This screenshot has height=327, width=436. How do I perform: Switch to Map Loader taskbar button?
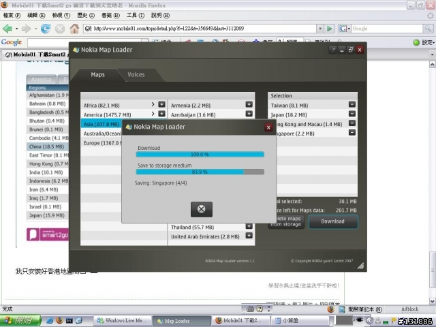pos(182,321)
